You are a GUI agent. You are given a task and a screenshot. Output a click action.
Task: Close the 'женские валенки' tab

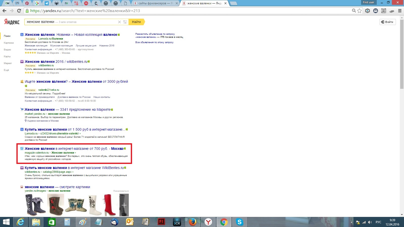(225, 3)
